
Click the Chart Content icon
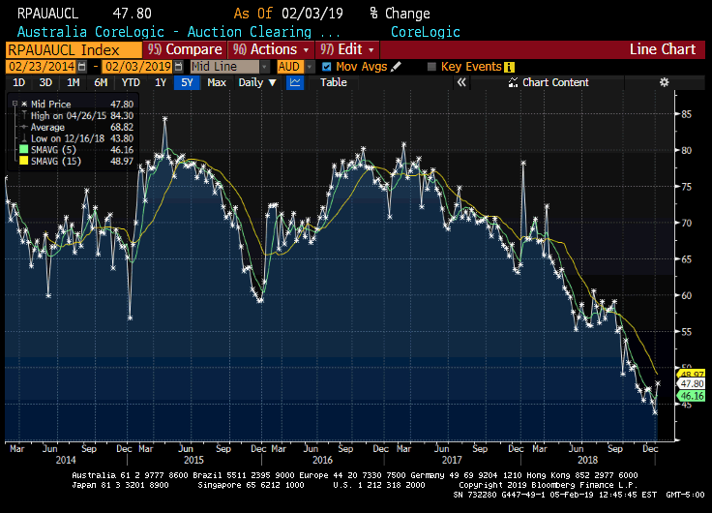(x=513, y=82)
